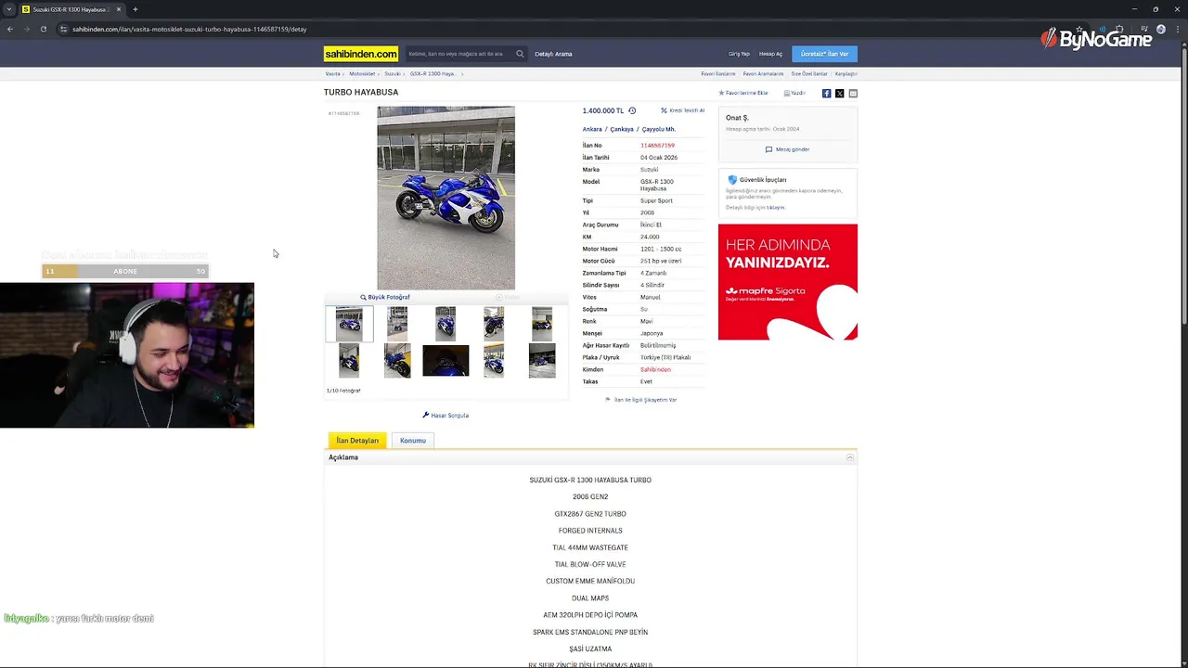Click Hasar Sorgula link

[445, 416]
